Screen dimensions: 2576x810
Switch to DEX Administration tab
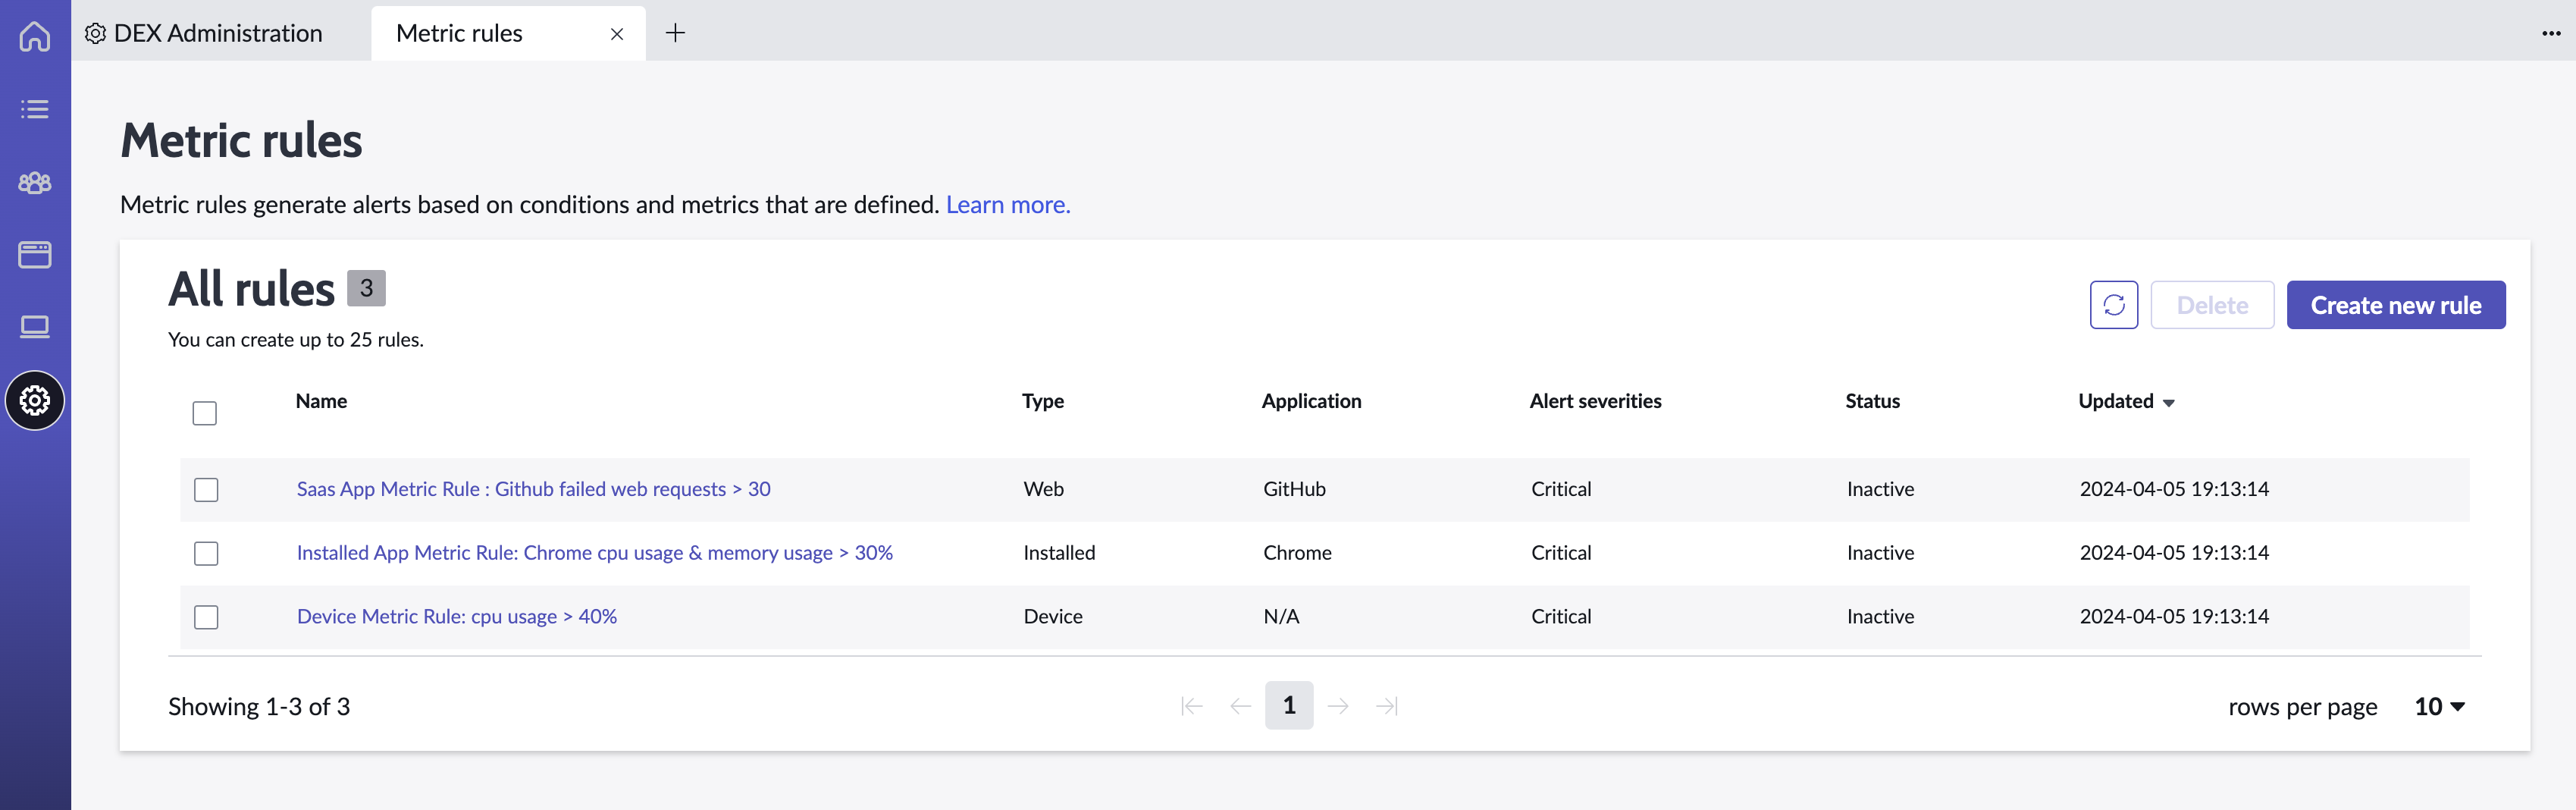pos(204,33)
